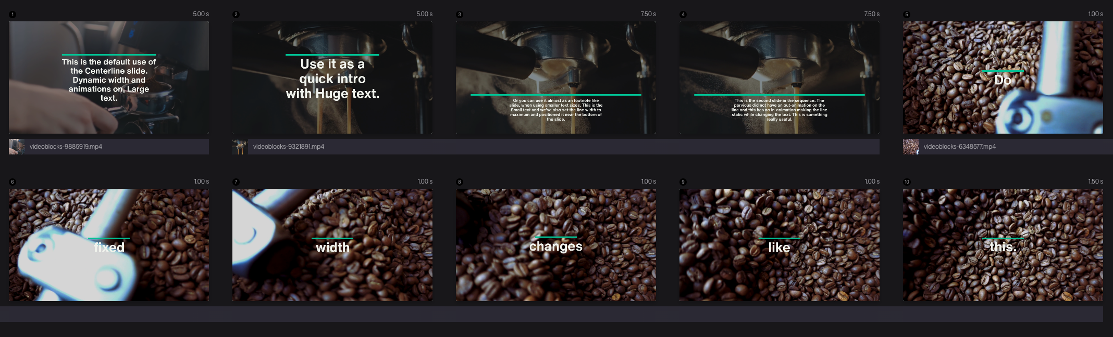Select the slide showing the word 'changes'
The height and width of the screenshot is (337, 1113).
pyautogui.click(x=556, y=245)
